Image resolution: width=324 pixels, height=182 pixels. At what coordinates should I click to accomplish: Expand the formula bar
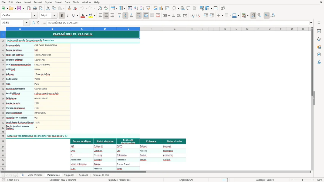(311, 23)
